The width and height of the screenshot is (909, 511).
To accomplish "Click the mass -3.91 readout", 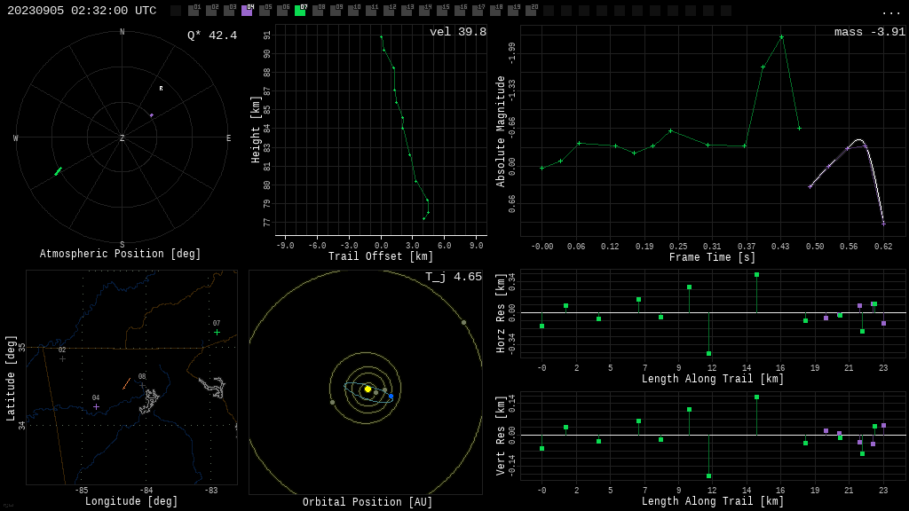I will point(870,32).
